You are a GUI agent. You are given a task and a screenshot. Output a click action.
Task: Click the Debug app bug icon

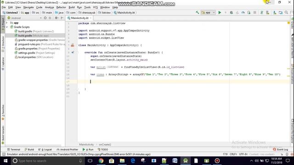pyautogui.click(x=232, y=12)
